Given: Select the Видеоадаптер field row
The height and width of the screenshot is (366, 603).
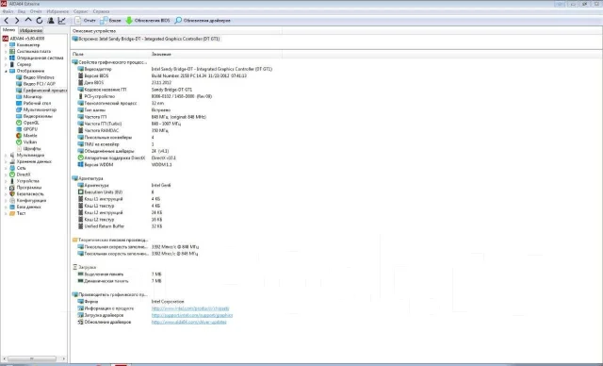Looking at the screenshot, I should [175, 69].
